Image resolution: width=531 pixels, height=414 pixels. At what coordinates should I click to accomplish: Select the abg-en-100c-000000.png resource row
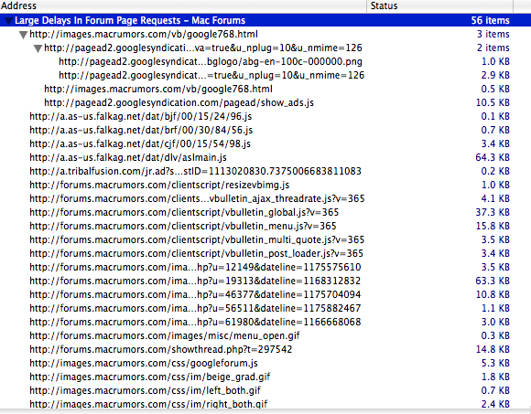click(x=265, y=61)
